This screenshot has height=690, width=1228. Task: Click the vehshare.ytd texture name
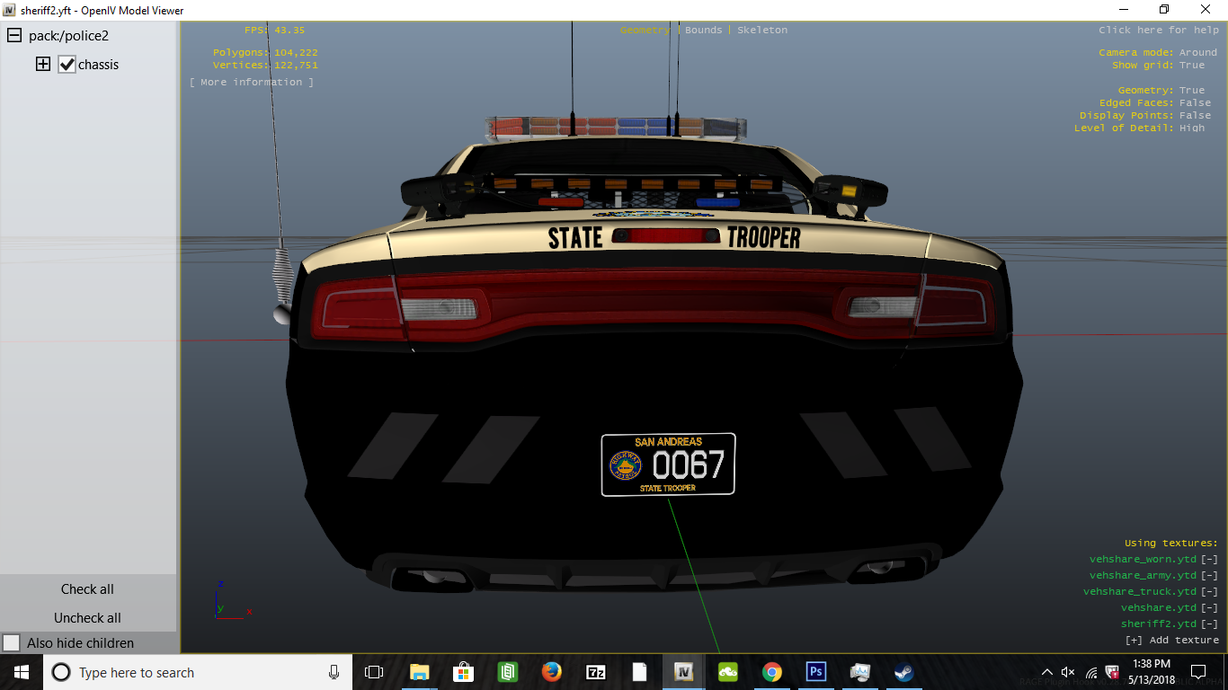coord(1159,608)
